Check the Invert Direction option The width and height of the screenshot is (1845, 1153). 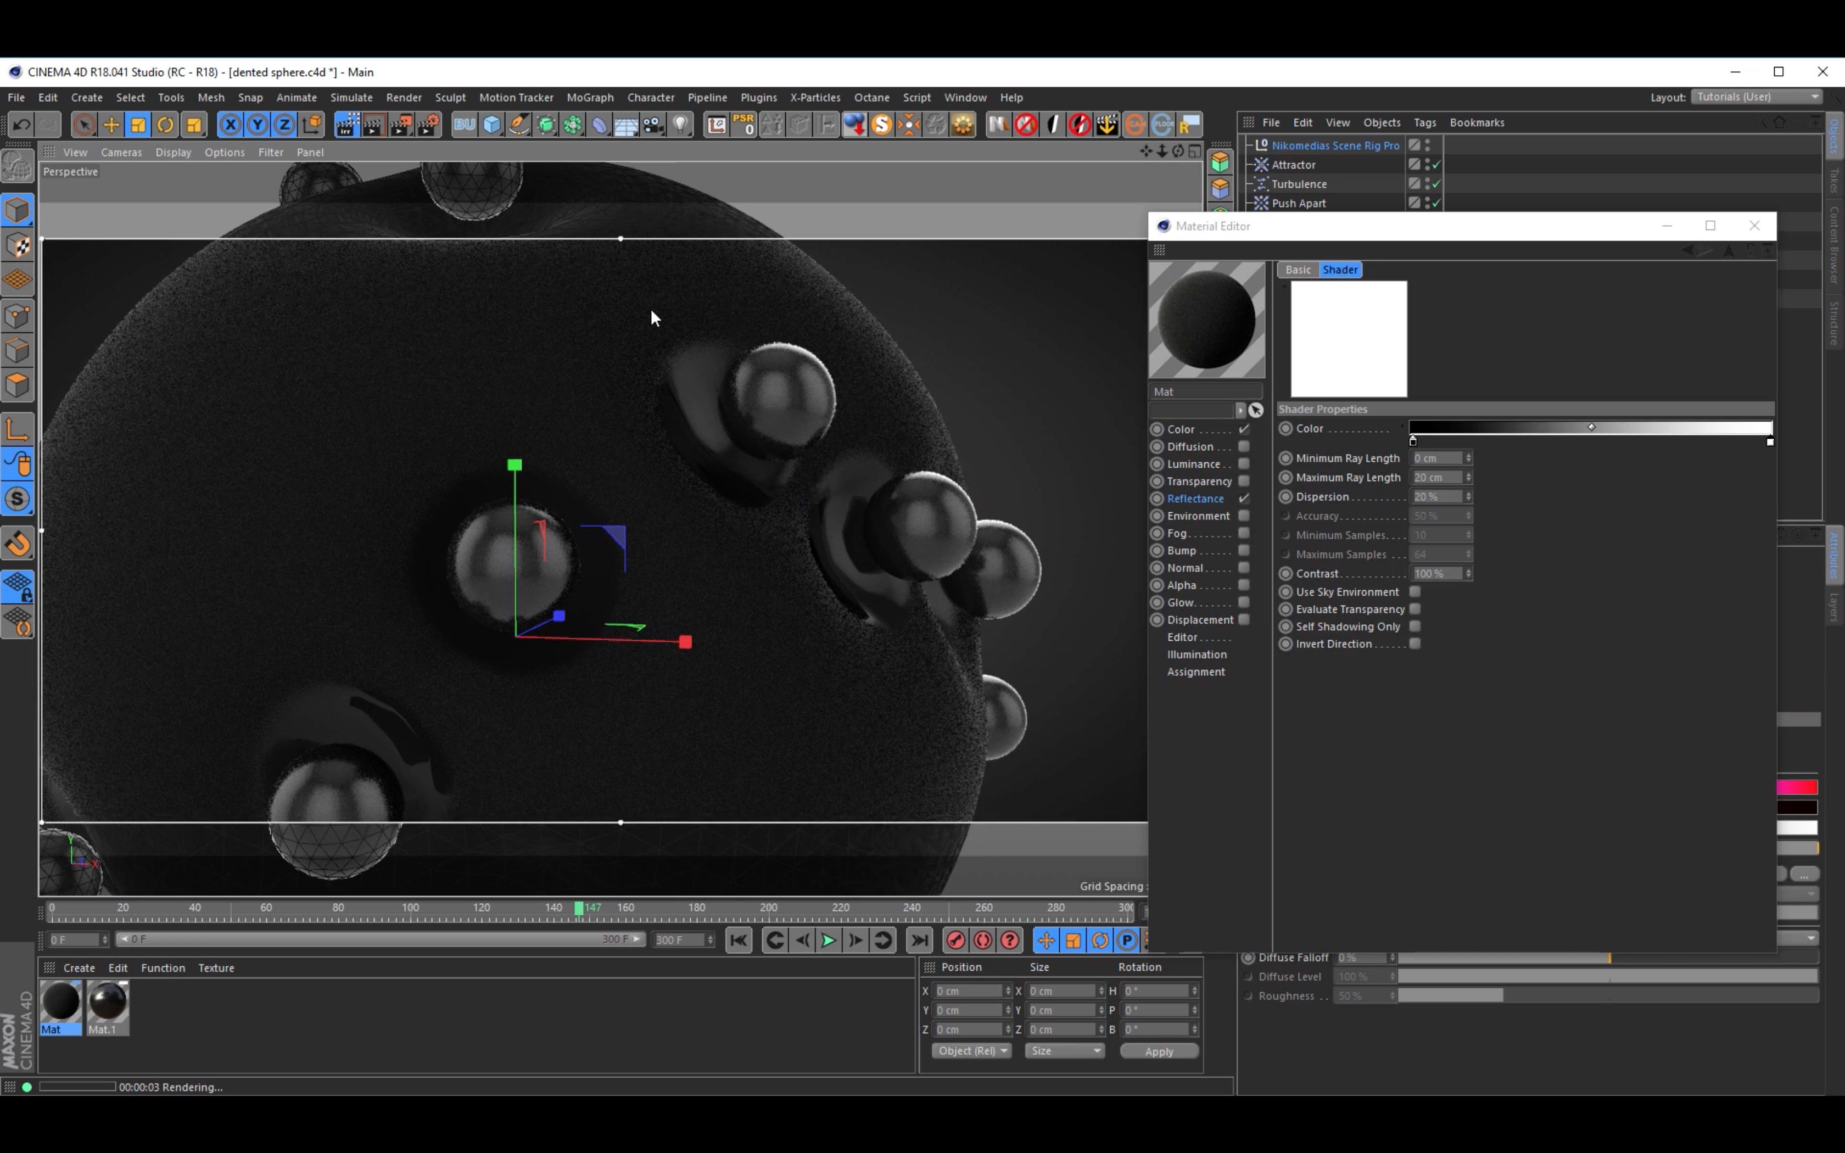pos(1415,643)
